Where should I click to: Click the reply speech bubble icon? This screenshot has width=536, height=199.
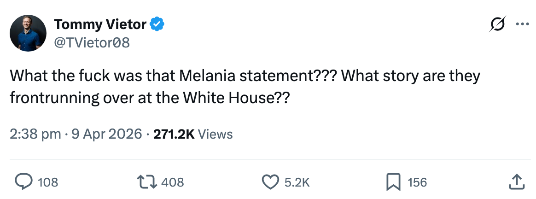click(23, 182)
